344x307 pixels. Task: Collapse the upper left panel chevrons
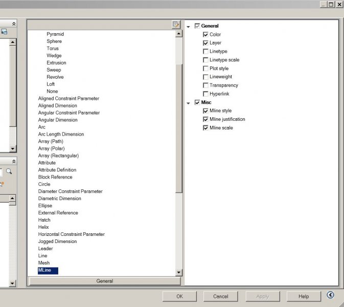tap(14, 24)
